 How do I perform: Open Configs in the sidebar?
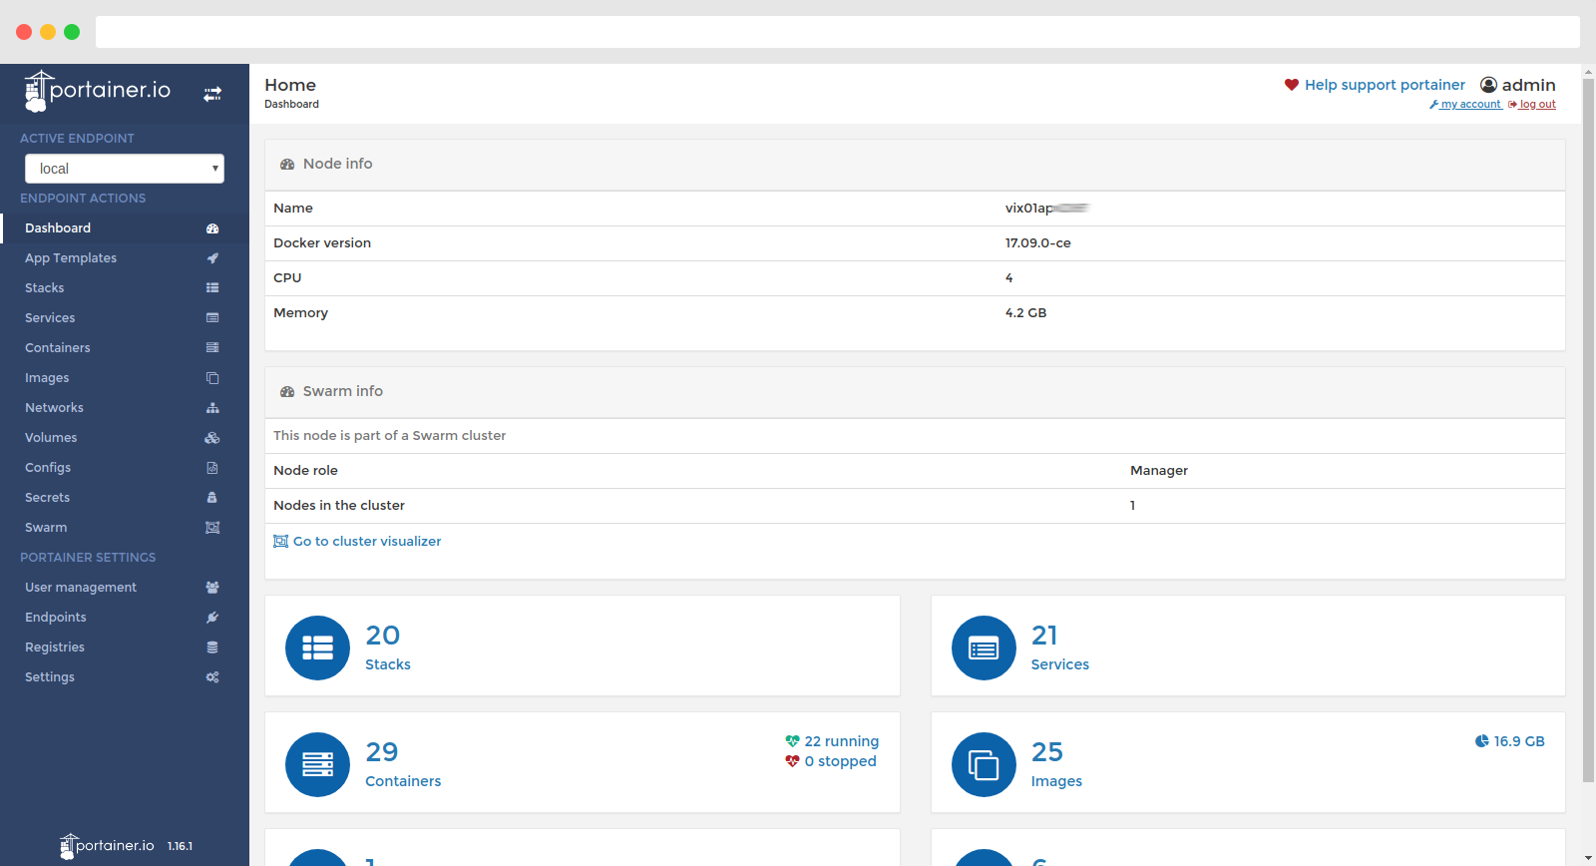(125, 468)
